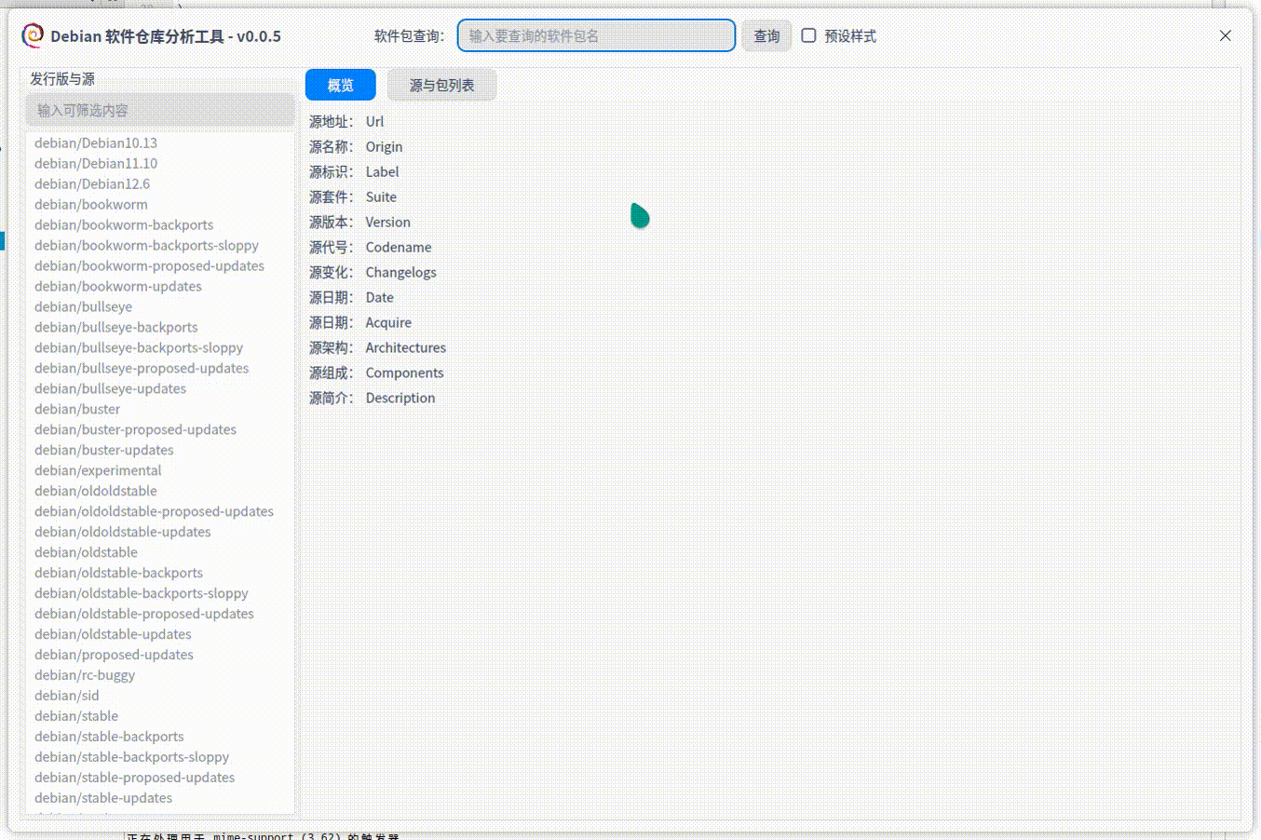
Task: Select the debian/bookworm entry
Action: click(160, 204)
